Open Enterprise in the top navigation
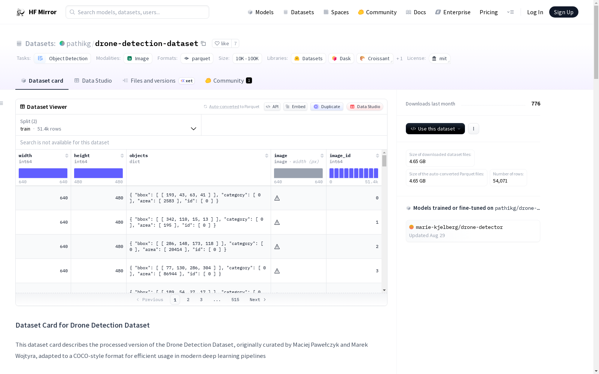 point(453,12)
